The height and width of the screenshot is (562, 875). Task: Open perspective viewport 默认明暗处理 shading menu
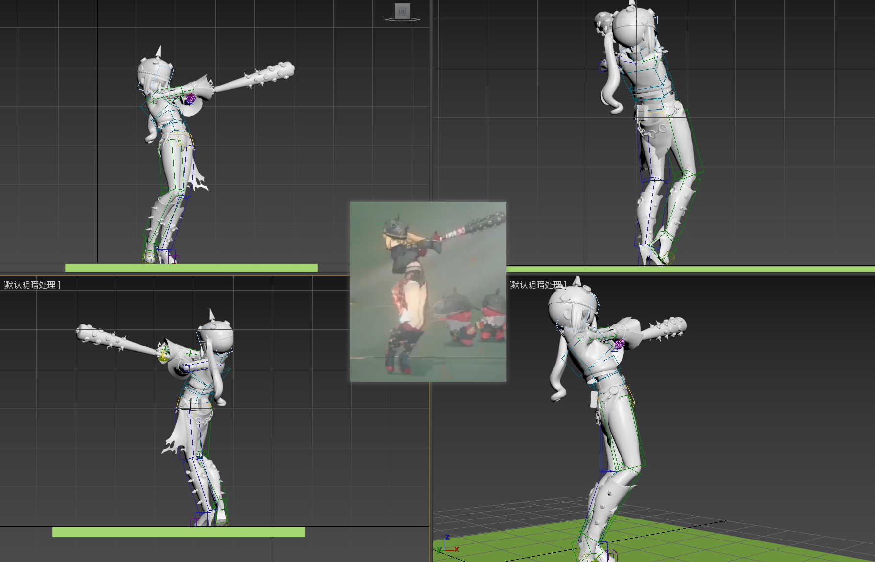click(537, 285)
